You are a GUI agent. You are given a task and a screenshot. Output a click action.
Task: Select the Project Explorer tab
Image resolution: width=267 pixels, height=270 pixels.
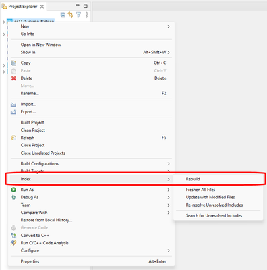tap(23, 7)
